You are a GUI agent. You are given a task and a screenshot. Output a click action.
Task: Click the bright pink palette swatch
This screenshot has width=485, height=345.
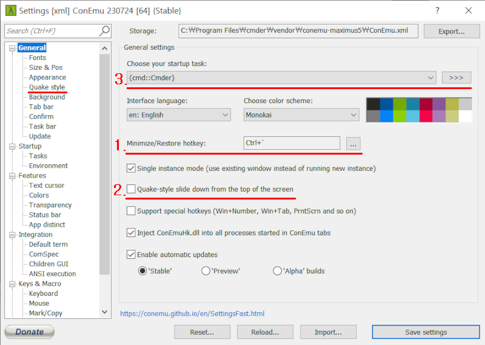[x=426, y=116]
